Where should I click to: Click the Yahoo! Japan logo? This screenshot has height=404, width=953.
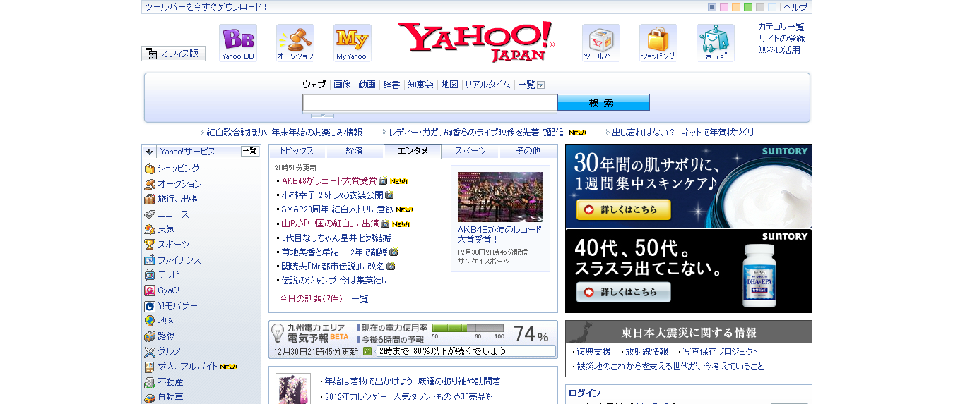pyautogui.click(x=477, y=42)
